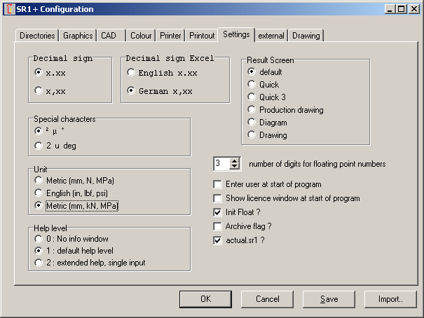Select 'x,xx' decimal sign option
Viewport: 424px width, 318px height.
(39, 90)
